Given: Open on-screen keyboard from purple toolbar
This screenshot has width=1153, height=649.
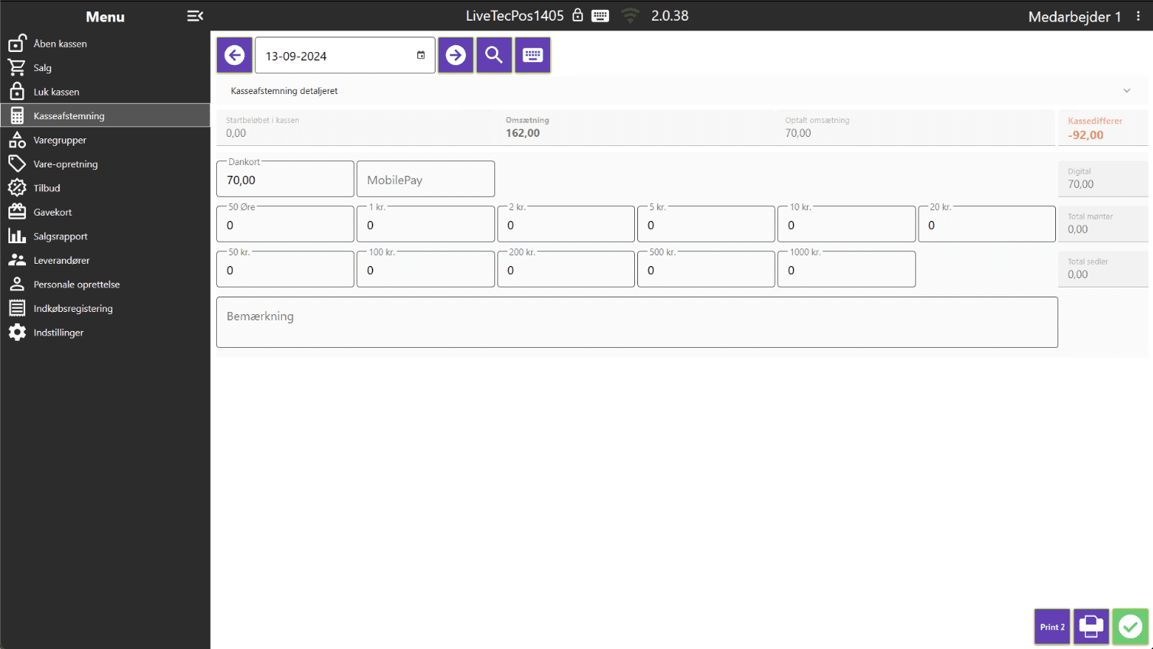Looking at the screenshot, I should point(533,55).
